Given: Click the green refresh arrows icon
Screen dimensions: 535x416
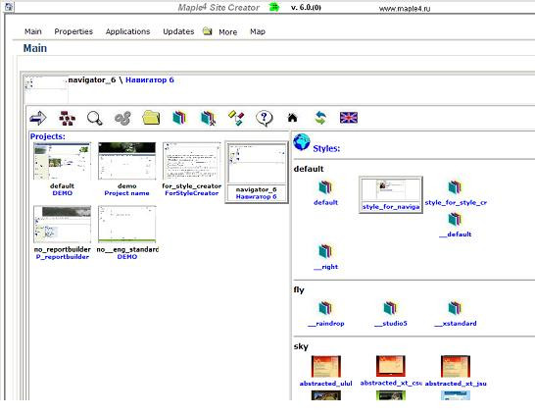Looking at the screenshot, I should tap(320, 118).
